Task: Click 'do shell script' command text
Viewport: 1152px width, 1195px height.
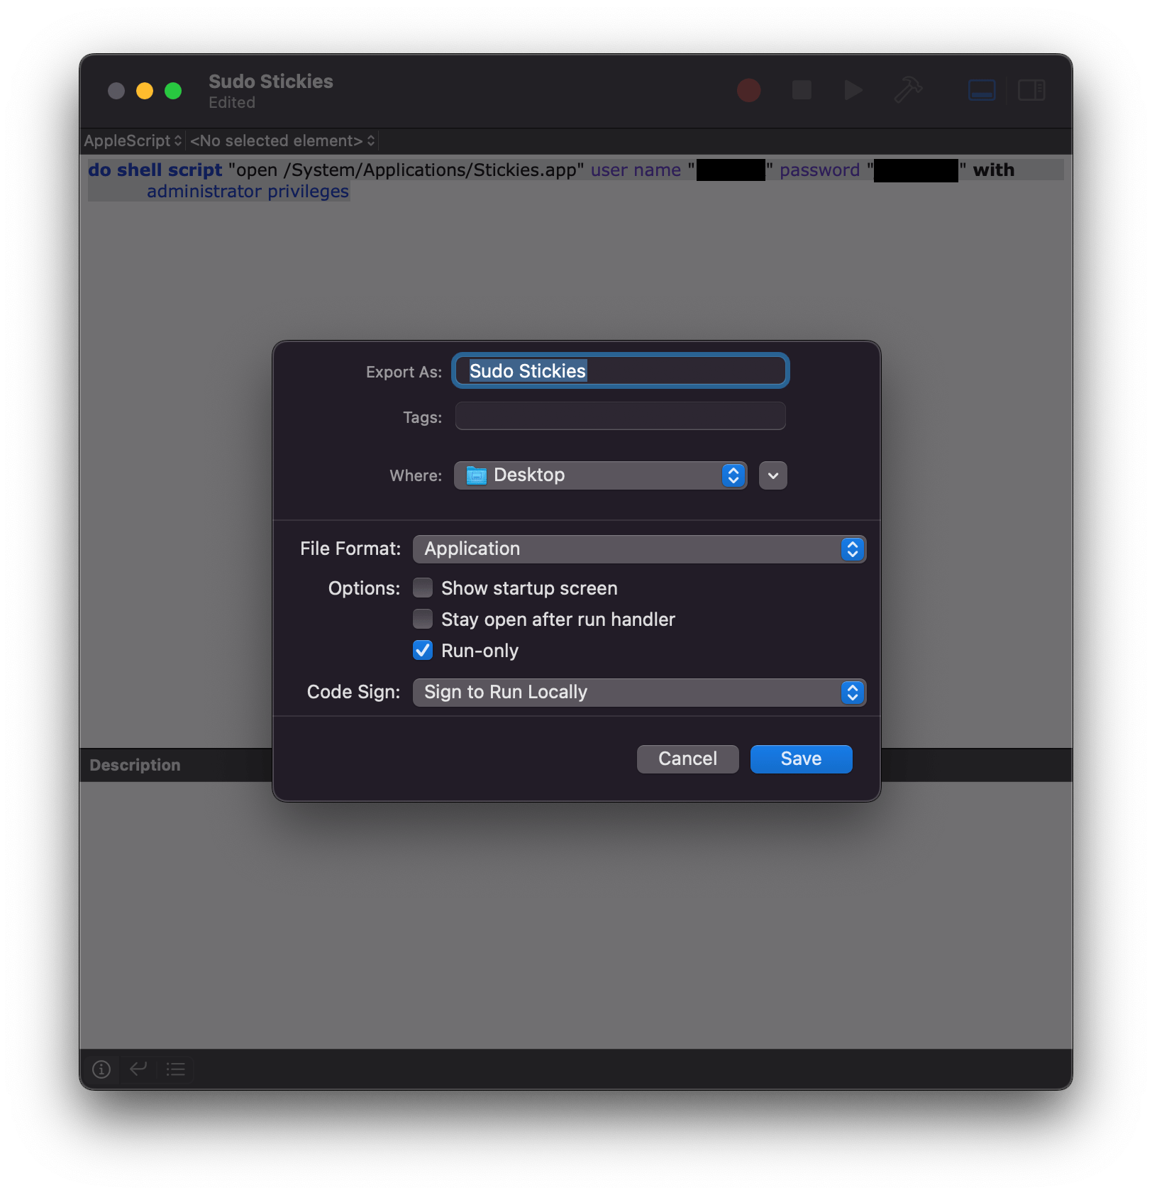Action: point(155,170)
